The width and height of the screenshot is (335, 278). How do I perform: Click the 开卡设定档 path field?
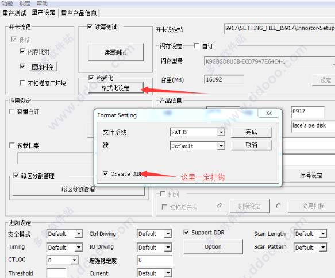[280, 28]
